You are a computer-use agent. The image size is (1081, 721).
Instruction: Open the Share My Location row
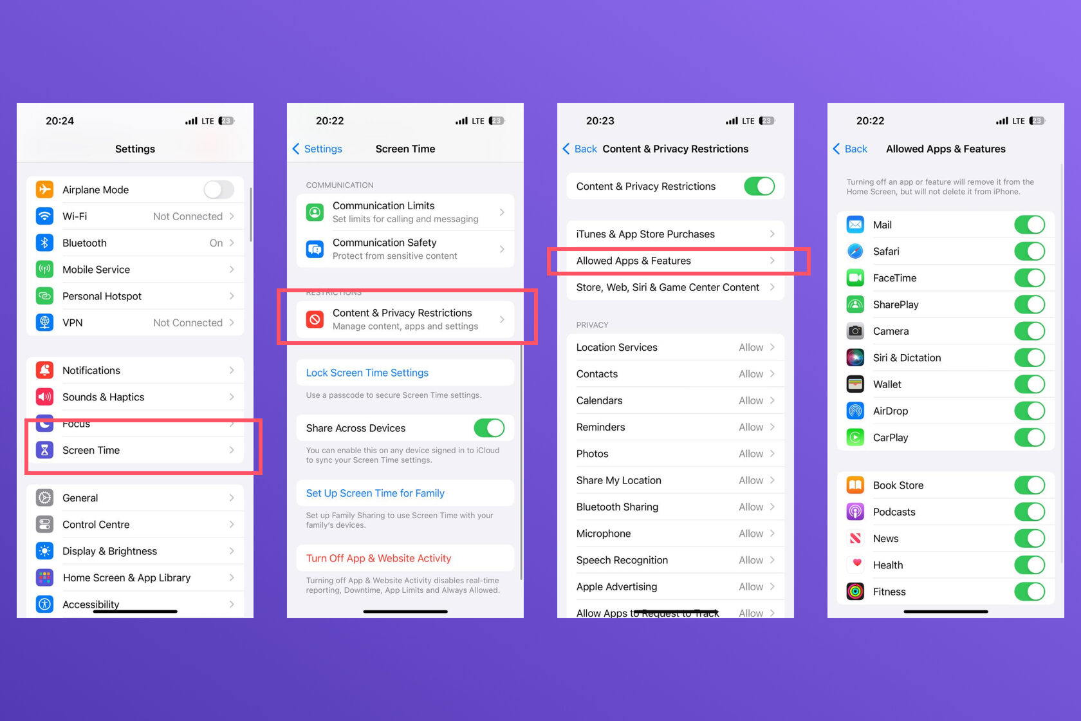point(676,480)
